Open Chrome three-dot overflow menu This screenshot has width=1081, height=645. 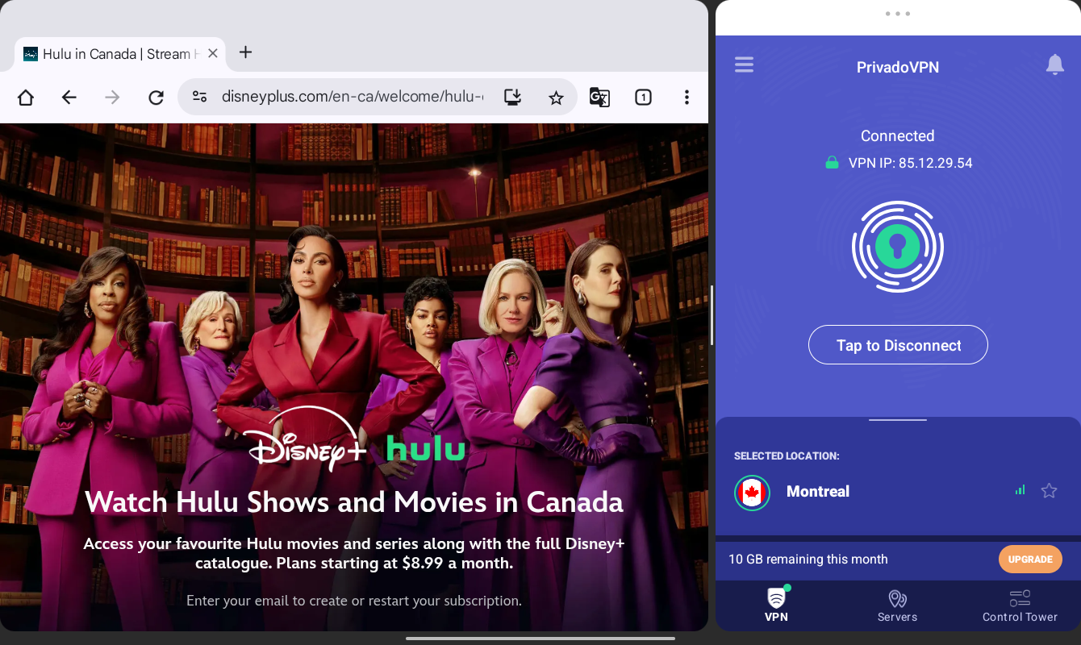tap(687, 98)
